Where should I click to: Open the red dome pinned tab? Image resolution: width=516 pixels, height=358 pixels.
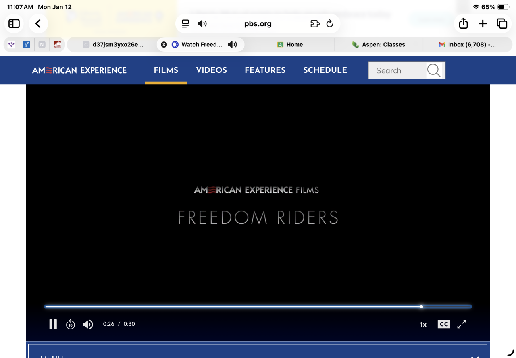tap(57, 45)
